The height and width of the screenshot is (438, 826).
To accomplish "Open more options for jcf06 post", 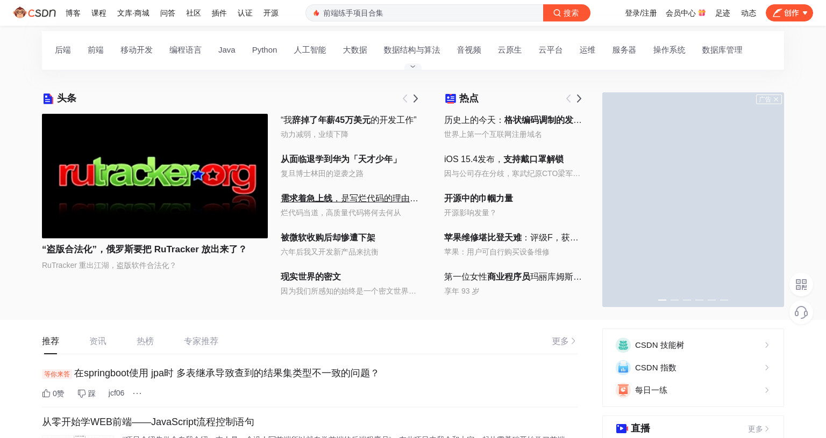I will 137,393.
